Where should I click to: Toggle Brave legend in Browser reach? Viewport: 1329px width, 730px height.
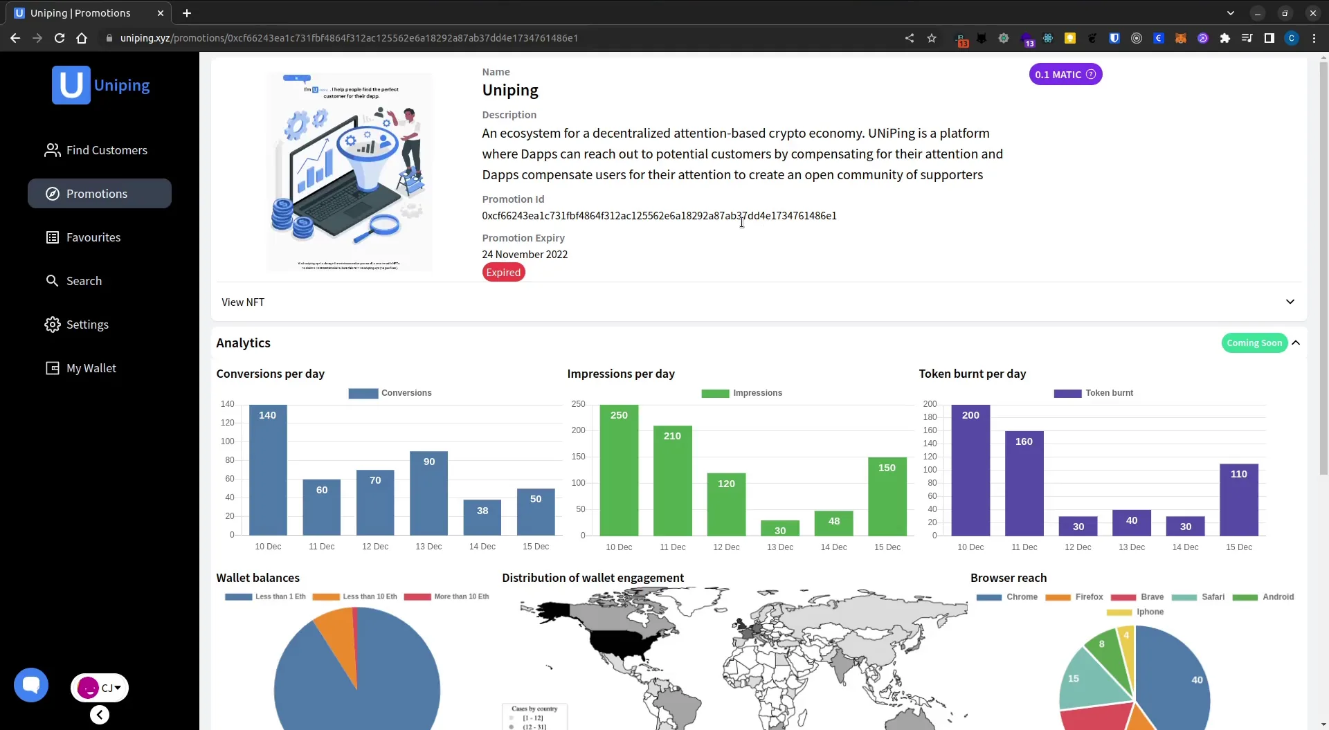(1137, 597)
